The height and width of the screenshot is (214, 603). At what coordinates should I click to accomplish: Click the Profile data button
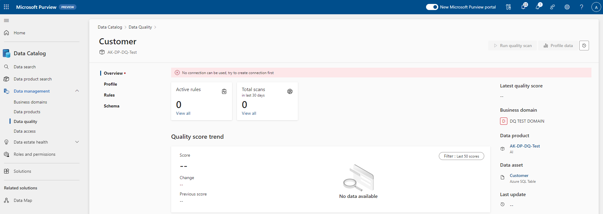(558, 46)
